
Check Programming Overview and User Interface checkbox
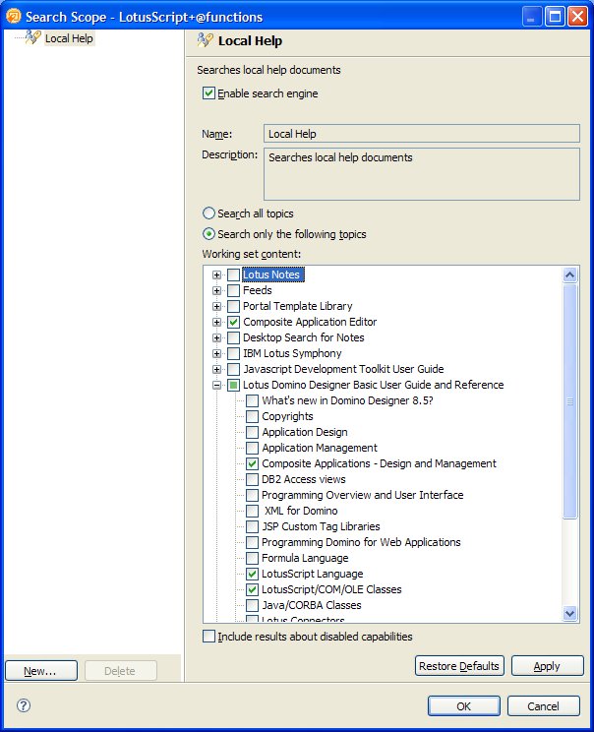coord(252,495)
